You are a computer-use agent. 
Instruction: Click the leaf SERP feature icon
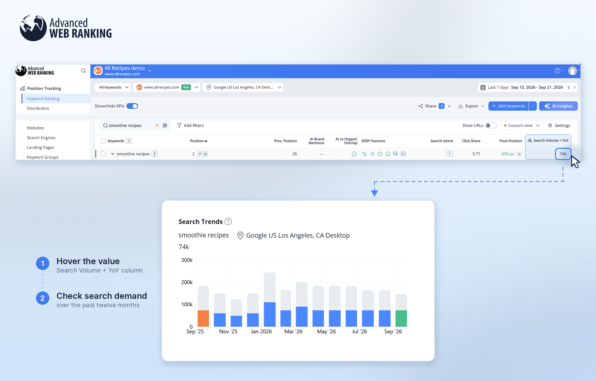(x=364, y=154)
